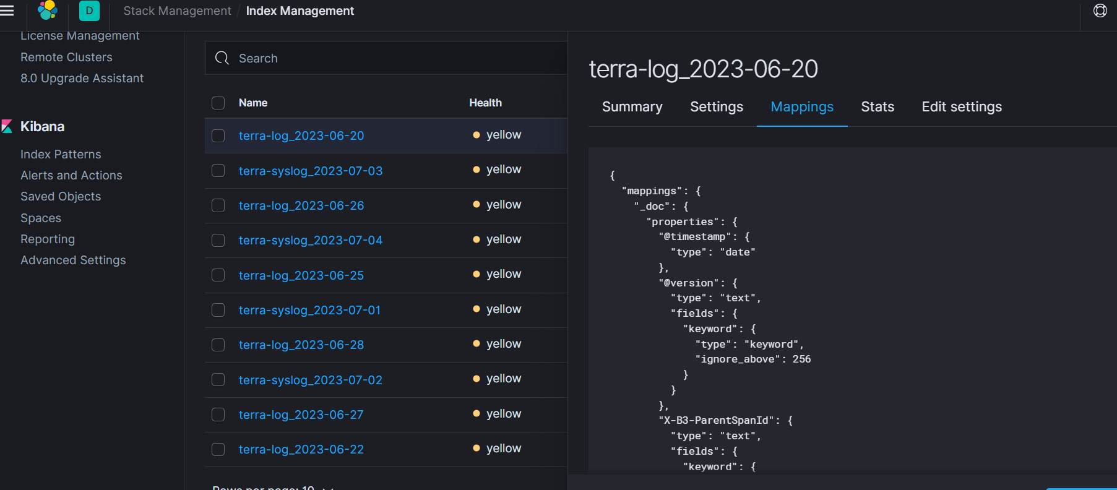Click the magnifier icon in search box
The height and width of the screenshot is (490, 1117).
click(222, 58)
